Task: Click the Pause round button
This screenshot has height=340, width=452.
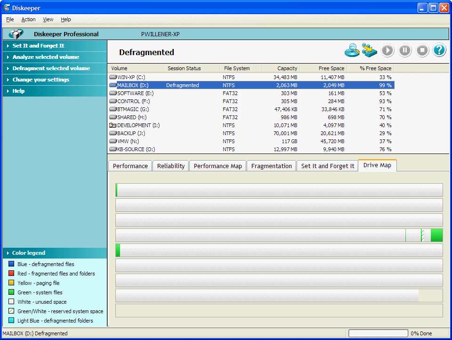Action: pos(405,50)
